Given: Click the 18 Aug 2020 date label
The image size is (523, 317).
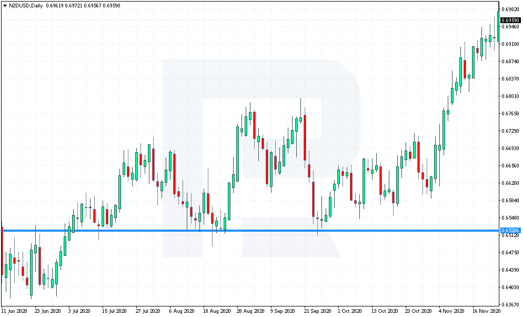Looking at the screenshot, I should [x=217, y=311].
